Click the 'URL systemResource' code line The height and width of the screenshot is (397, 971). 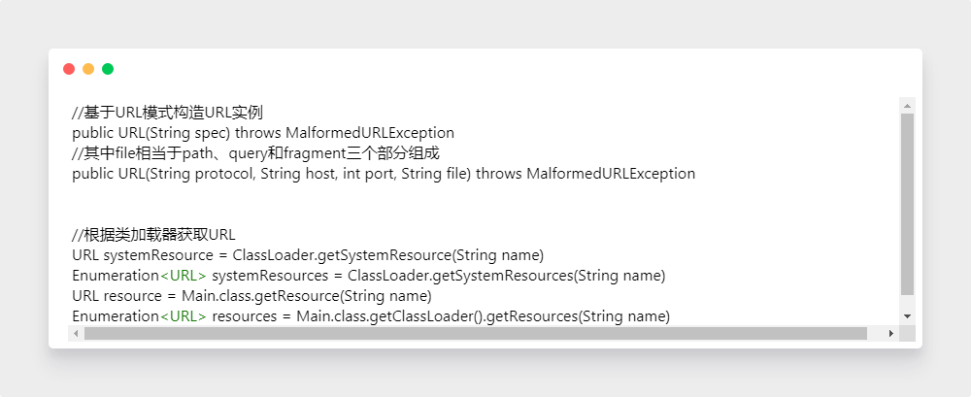308,255
